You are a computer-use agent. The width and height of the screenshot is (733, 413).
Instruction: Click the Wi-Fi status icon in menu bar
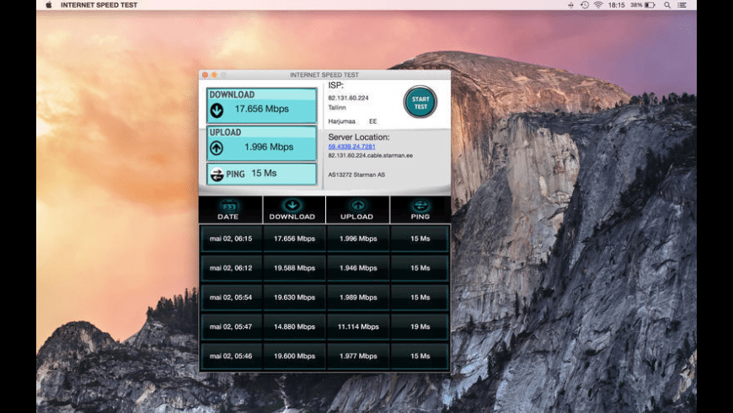[x=598, y=5]
